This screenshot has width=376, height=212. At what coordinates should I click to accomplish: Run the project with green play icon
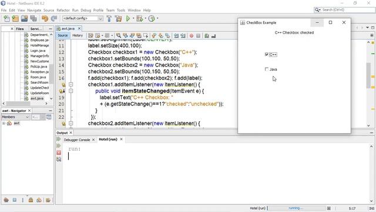(128, 18)
